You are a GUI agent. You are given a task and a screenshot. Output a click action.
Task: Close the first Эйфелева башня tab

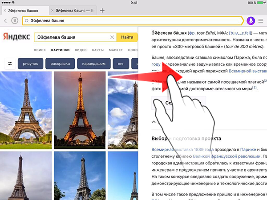(5, 11)
